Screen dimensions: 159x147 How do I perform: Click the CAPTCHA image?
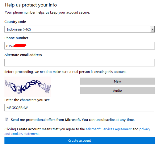coord(28,87)
